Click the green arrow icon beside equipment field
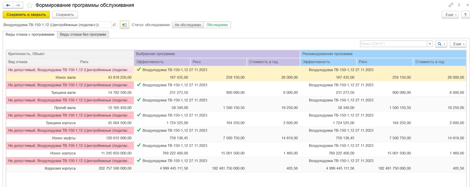 click(124, 25)
